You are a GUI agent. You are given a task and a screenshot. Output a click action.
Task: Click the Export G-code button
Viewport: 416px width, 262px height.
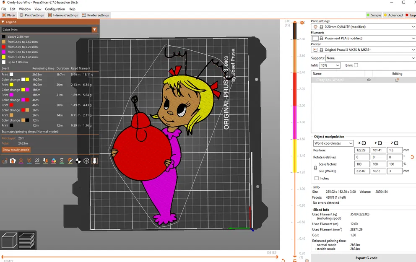(367, 257)
